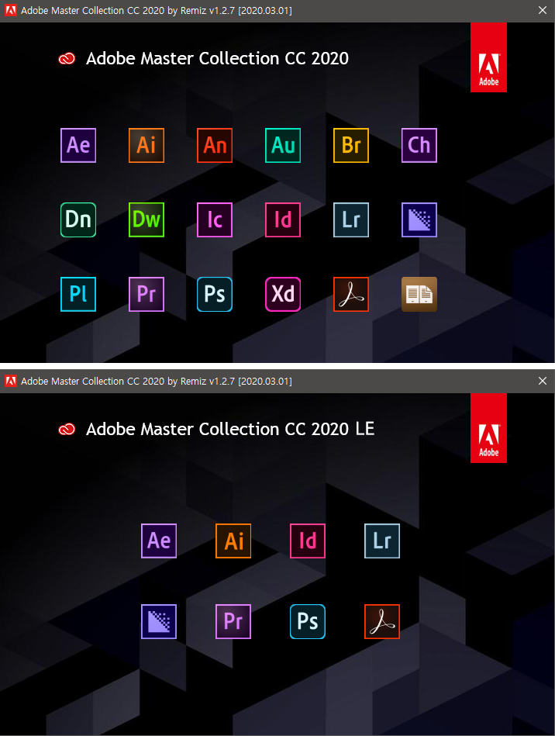Choose the brown Digital Editions book icon
Screen dimensions: 555x736
419,294
